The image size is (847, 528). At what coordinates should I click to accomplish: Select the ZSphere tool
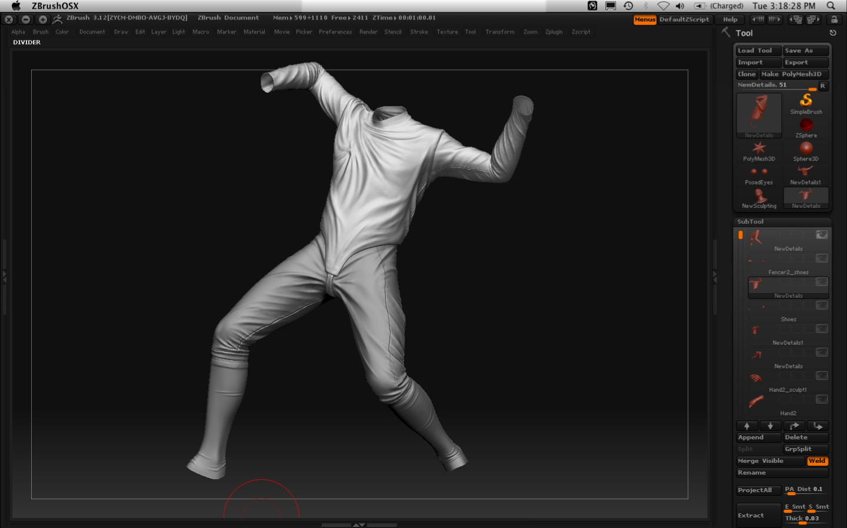click(x=806, y=127)
